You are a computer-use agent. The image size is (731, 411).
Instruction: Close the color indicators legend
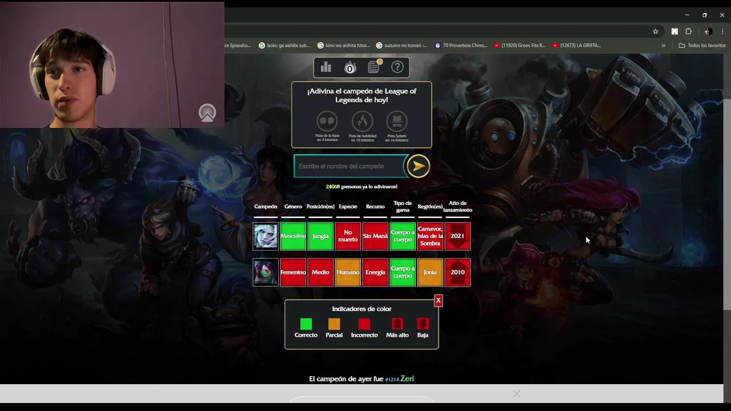point(438,300)
